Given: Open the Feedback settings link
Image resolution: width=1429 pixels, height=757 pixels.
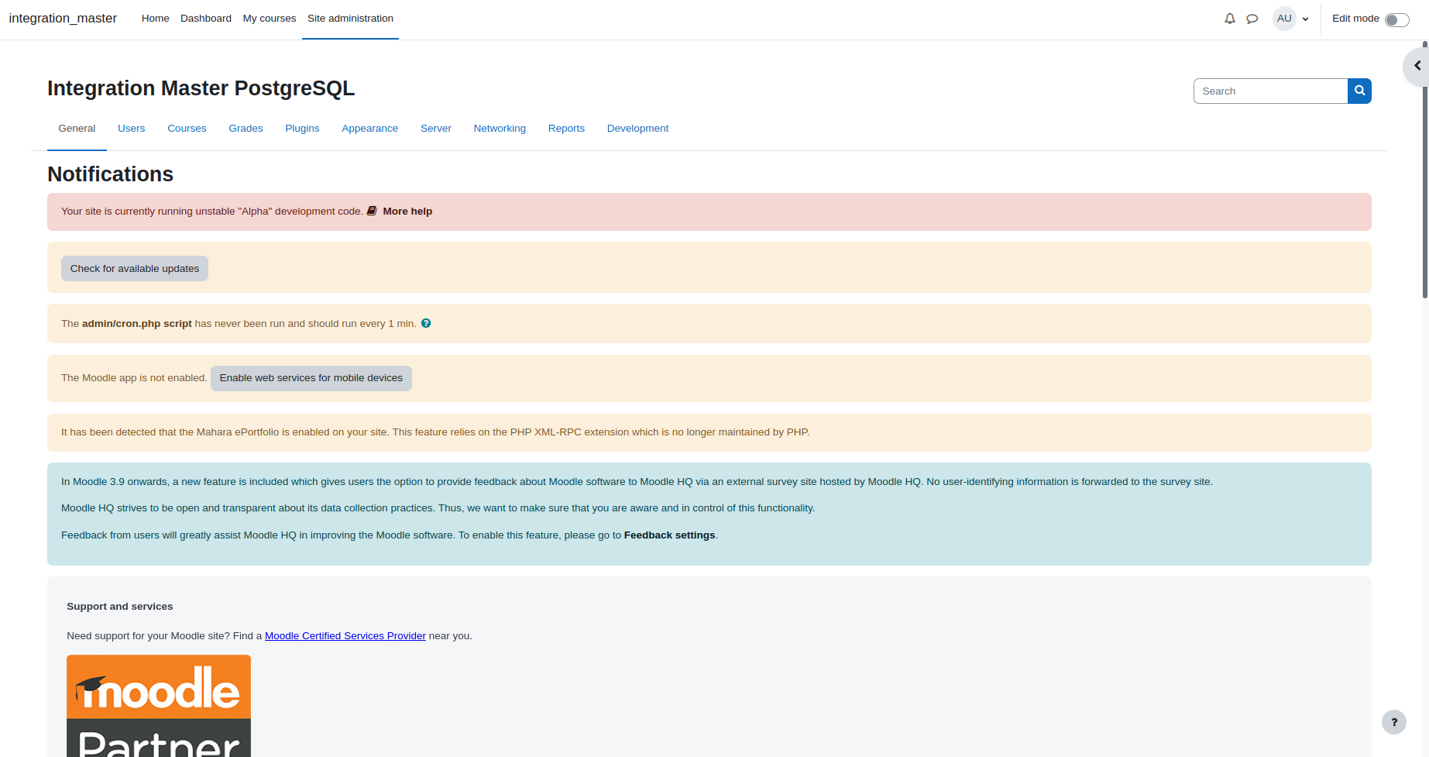Looking at the screenshot, I should pos(669,535).
